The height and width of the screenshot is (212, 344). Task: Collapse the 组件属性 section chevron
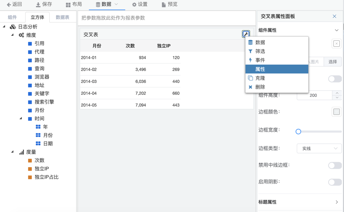point(337,30)
